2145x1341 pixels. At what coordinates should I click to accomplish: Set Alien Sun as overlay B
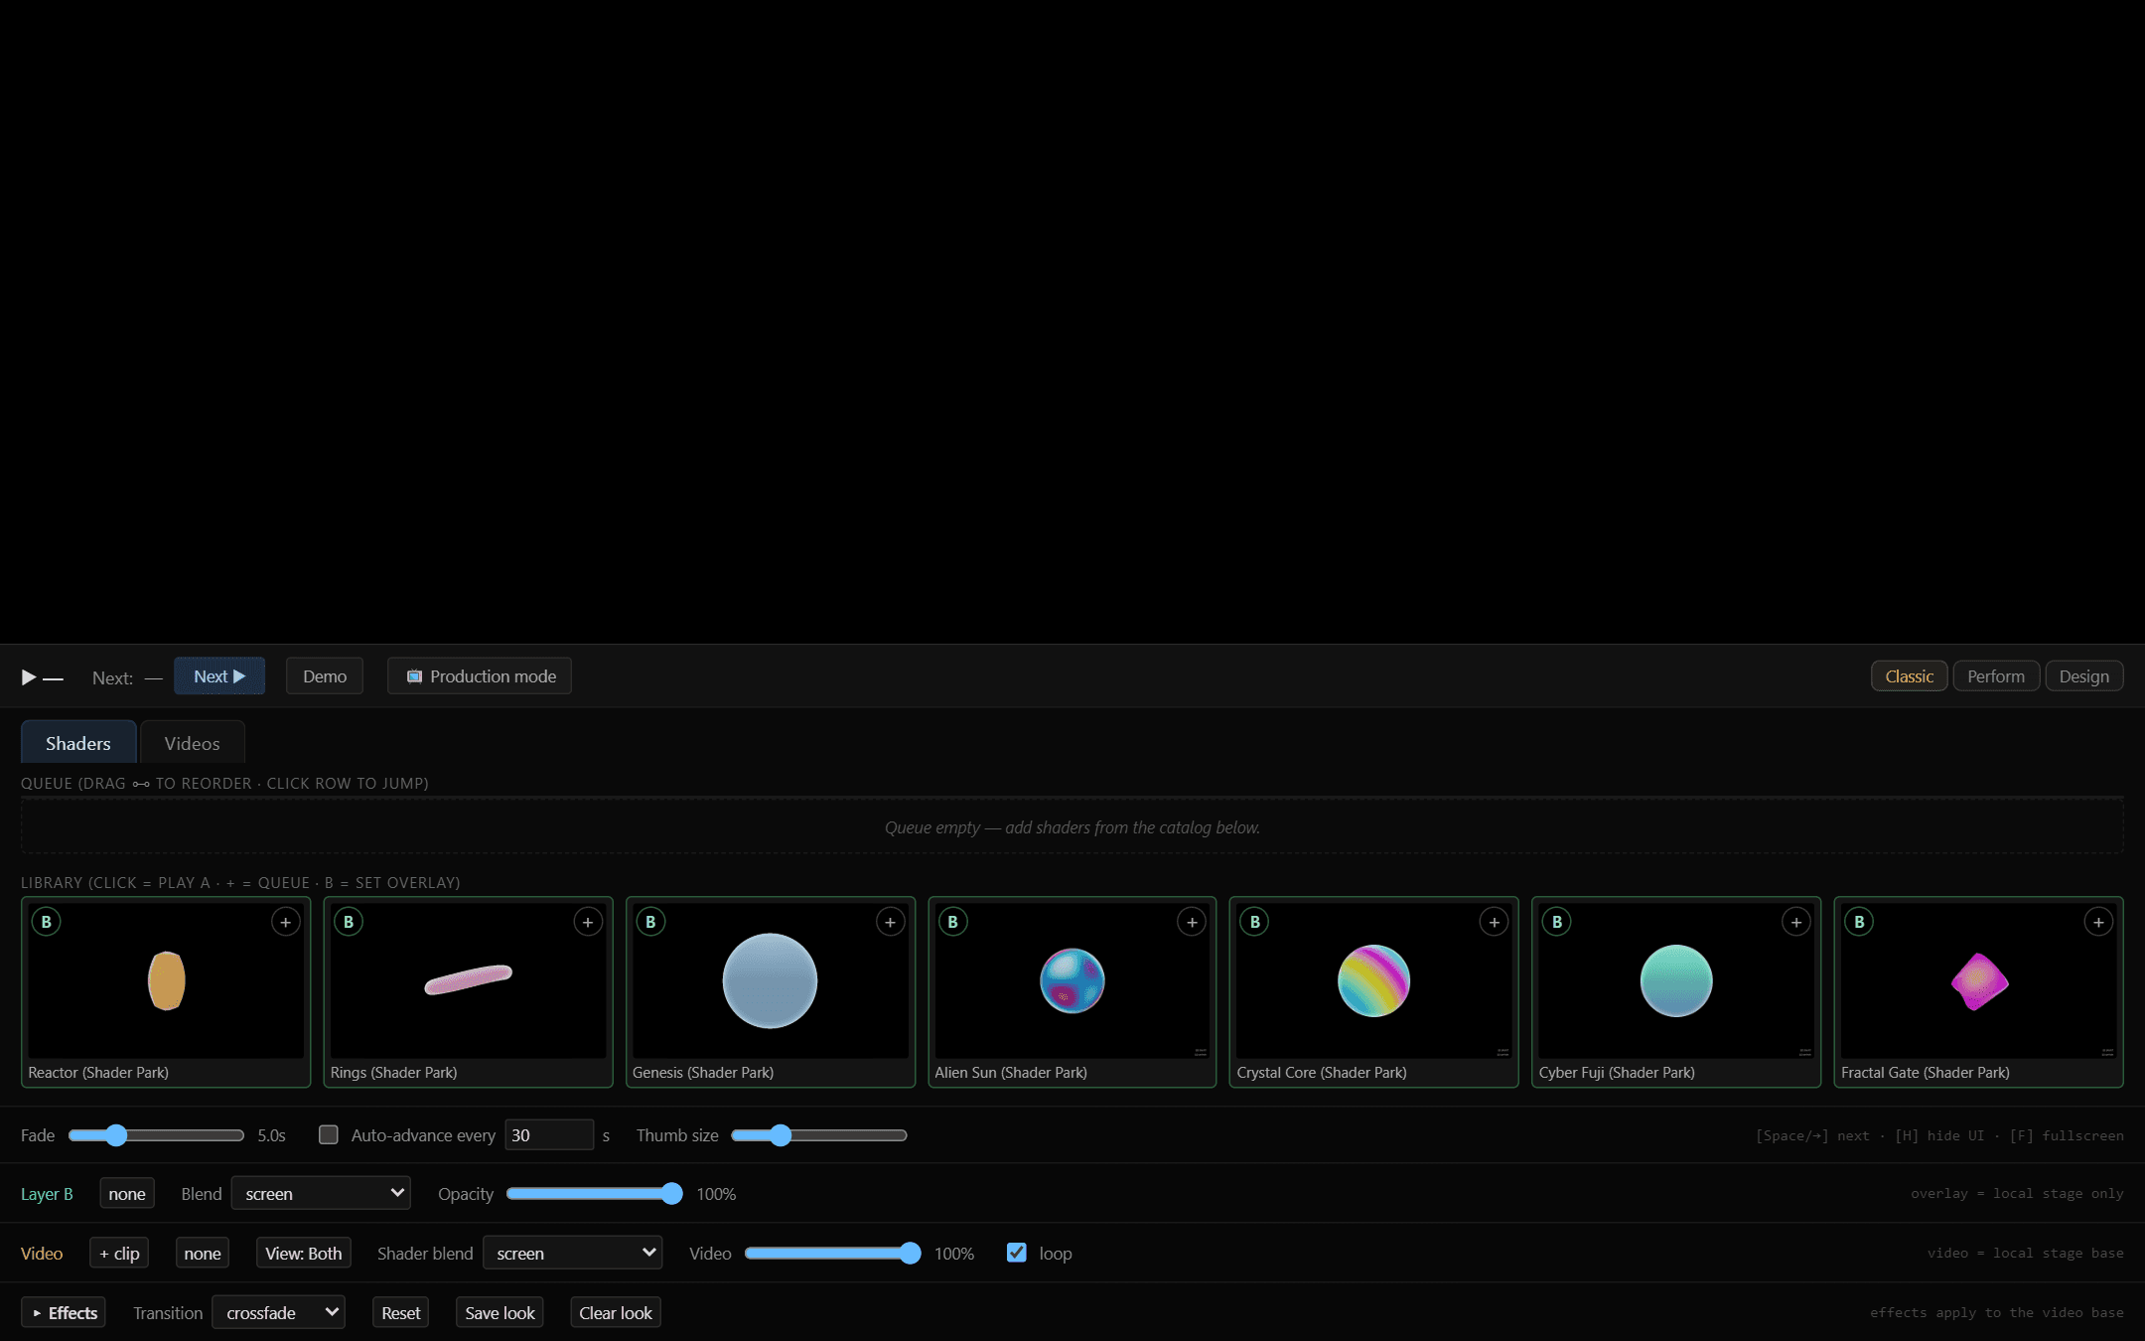pyautogui.click(x=952, y=922)
